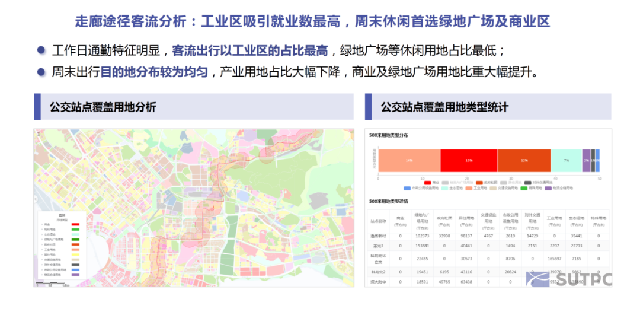The width and height of the screenshot is (640, 315).
Task: Select 物流仓储用地 purple swatch in map legend
Action: click(x=75, y=275)
